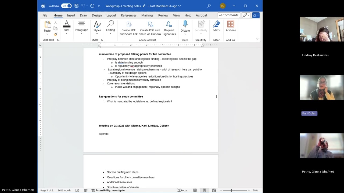Viewport: 344px width, 193px height.
Task: Click the Redo/Repeat icon
Action: pos(92,6)
